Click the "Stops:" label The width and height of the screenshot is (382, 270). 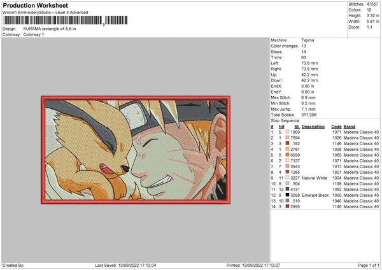(277, 52)
